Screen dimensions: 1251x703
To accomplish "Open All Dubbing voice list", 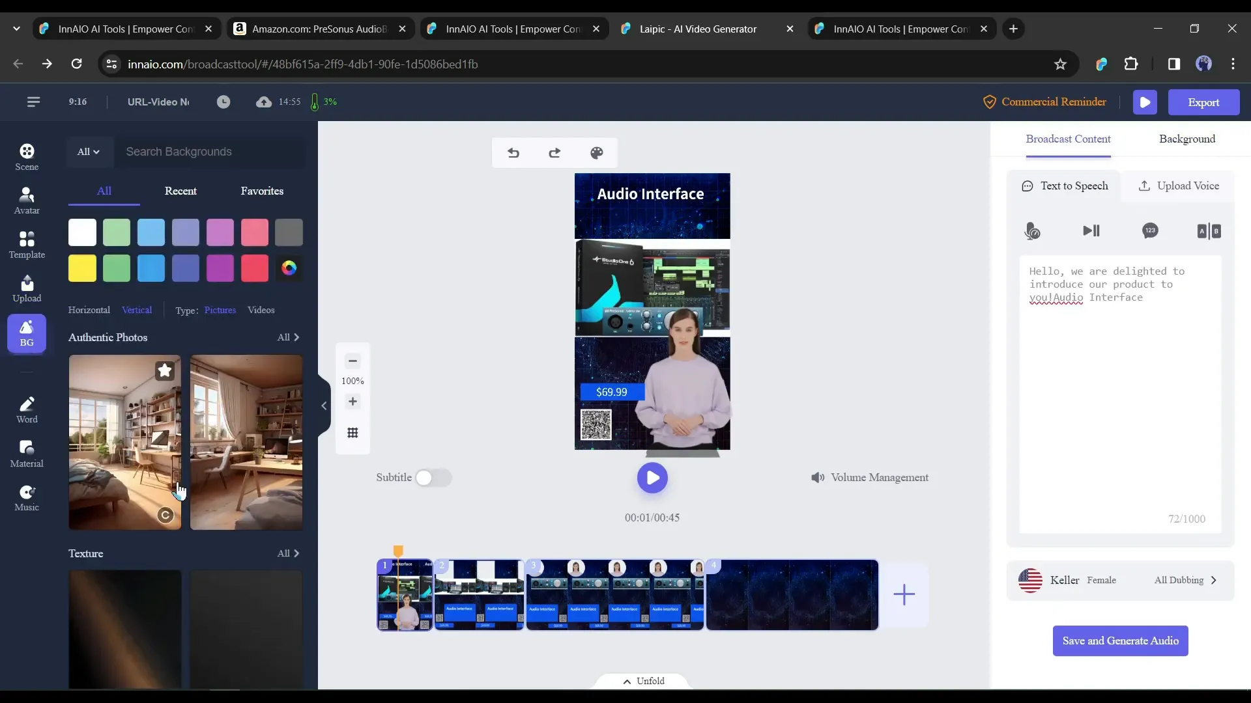I will pos(1185,580).
